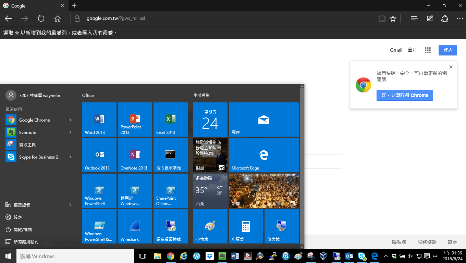466x263 pixels.
Task: Expand Google Chrome jump list arrow
Action: 70,120
